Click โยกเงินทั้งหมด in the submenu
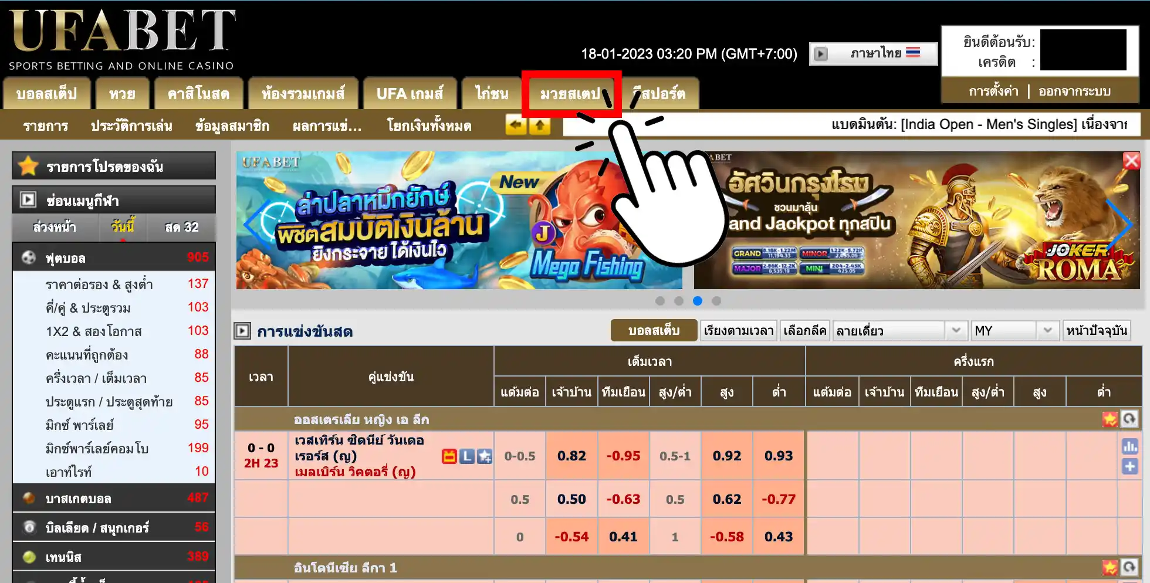 coord(429,126)
